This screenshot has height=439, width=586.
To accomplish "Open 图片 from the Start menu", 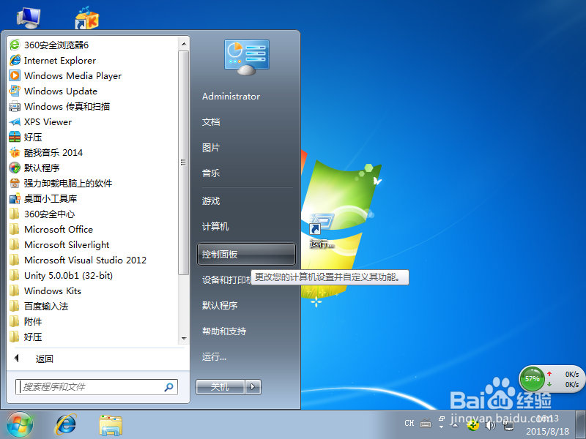I will point(211,148).
